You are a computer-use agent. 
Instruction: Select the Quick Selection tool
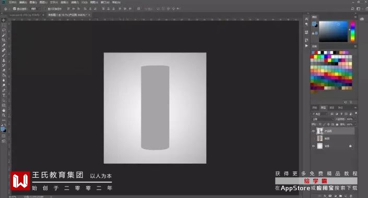4,35
